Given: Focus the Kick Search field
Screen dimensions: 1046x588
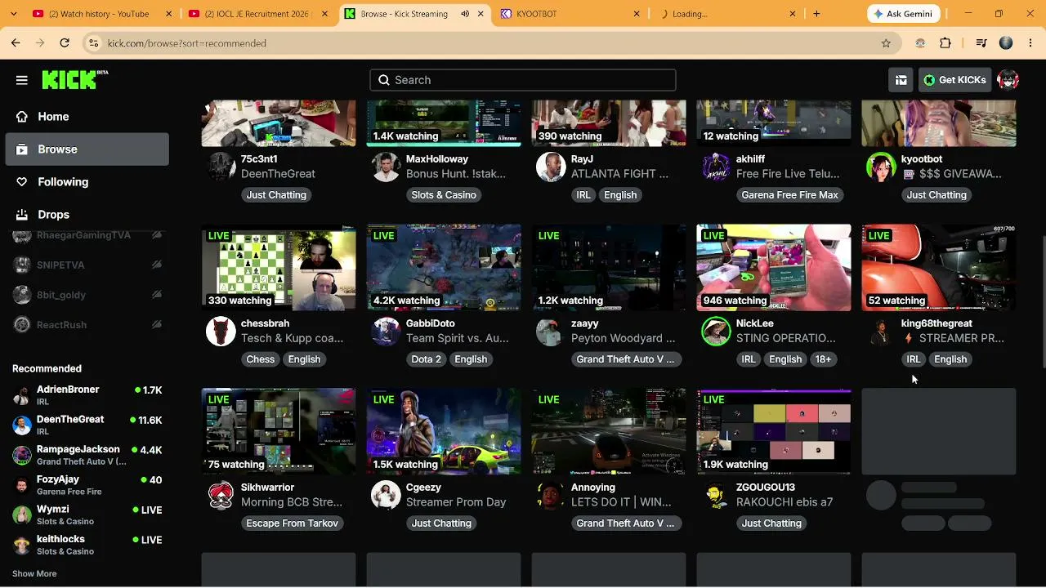Looking at the screenshot, I should pyautogui.click(x=523, y=80).
